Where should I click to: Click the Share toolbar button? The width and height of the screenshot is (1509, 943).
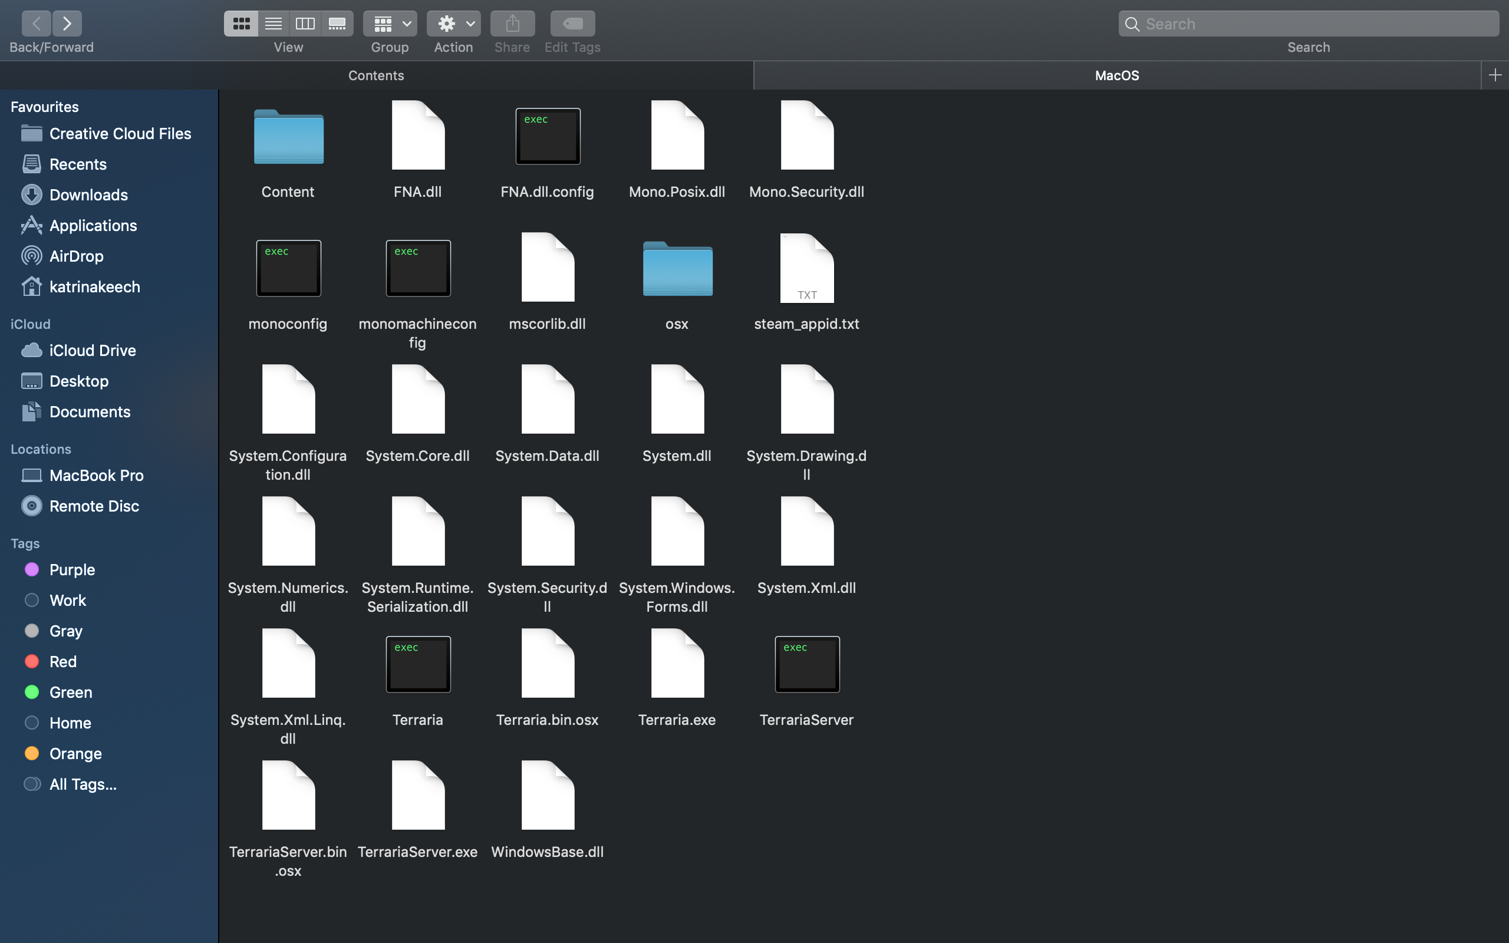point(513,24)
